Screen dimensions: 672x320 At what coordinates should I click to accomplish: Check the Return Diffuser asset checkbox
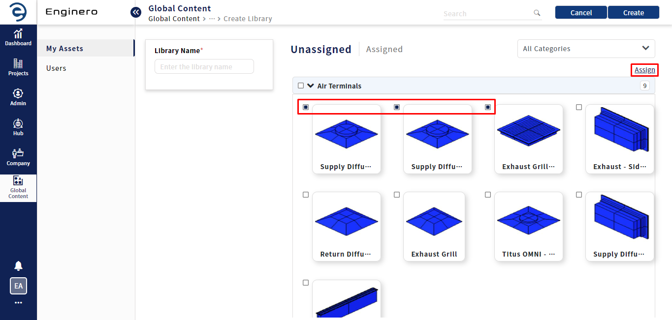pos(306,195)
